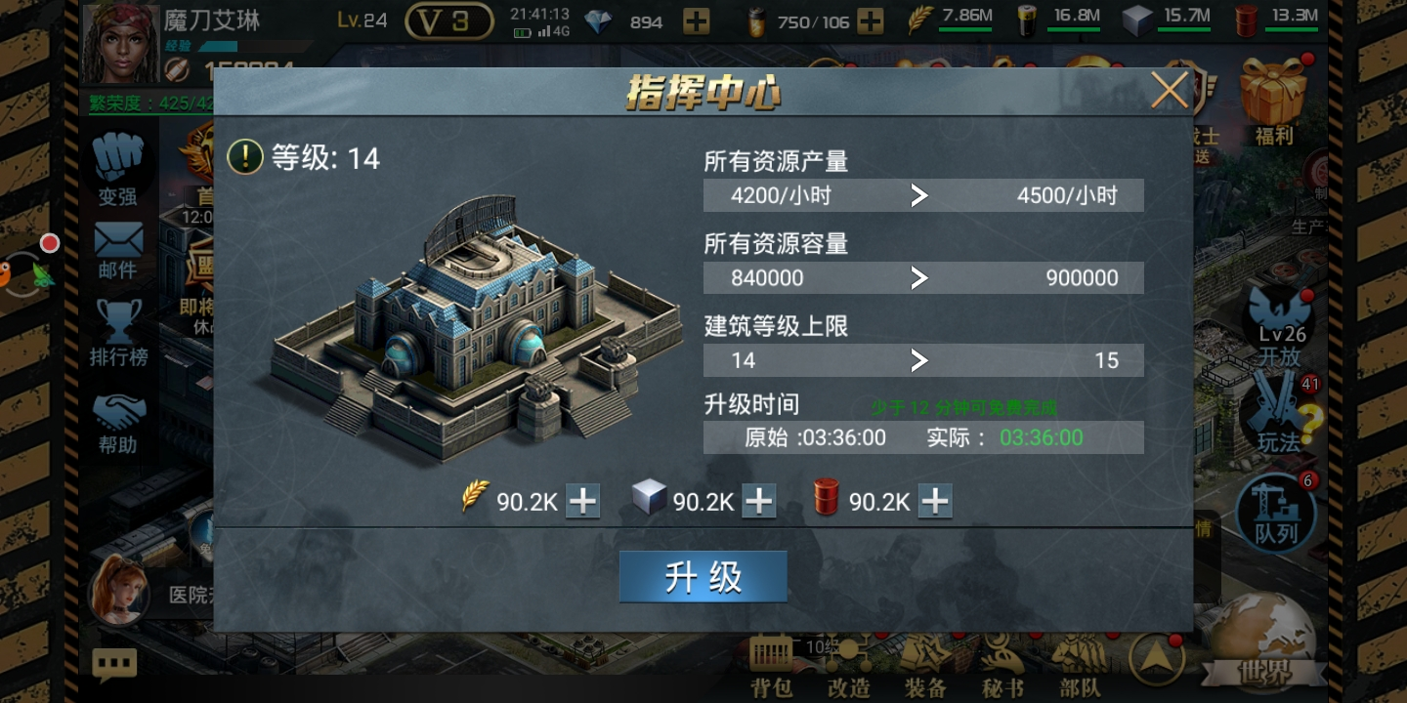Open the 变强 fist icon
This screenshot has height=703, width=1407.
118,170
